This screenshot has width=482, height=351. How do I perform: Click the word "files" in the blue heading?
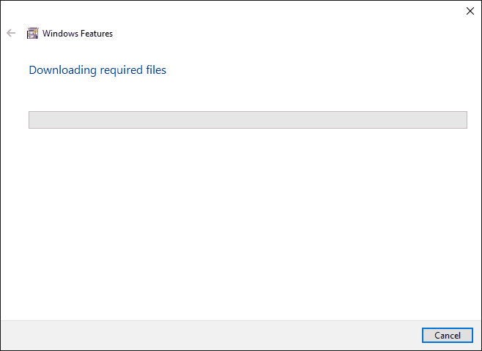pos(156,70)
